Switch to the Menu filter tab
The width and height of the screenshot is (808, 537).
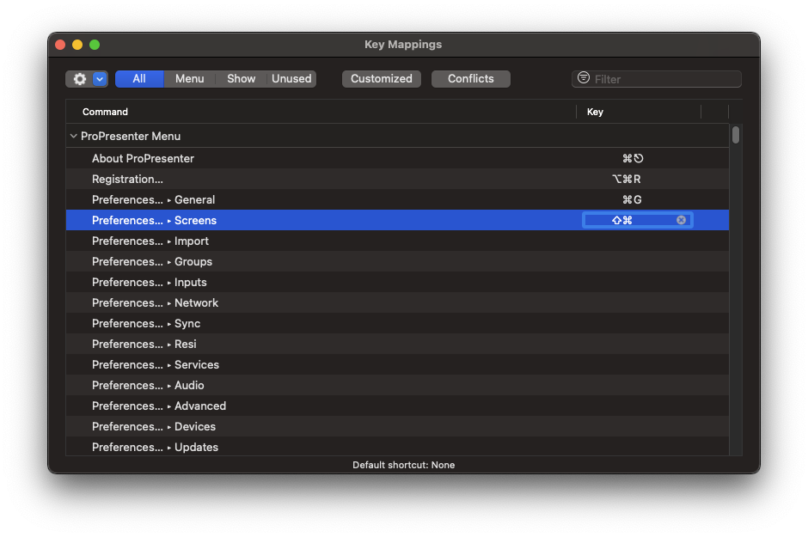point(190,79)
